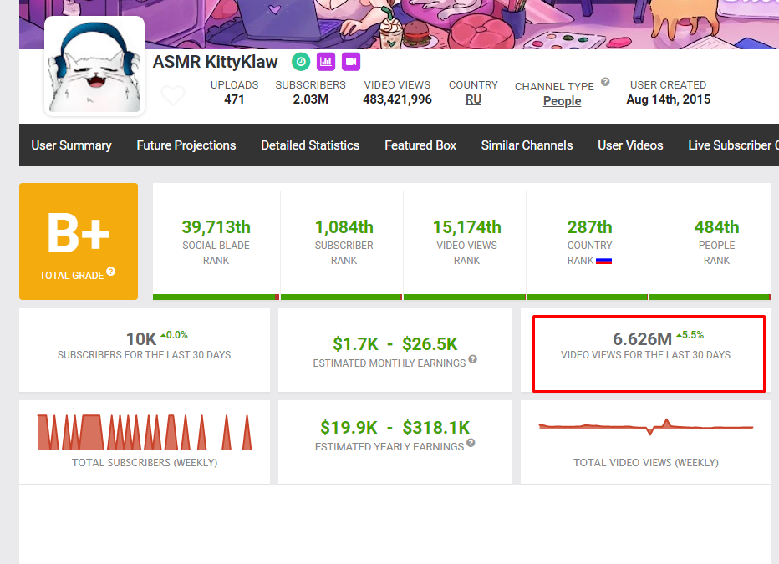
Task: Follow the RU country link
Action: pyautogui.click(x=473, y=99)
